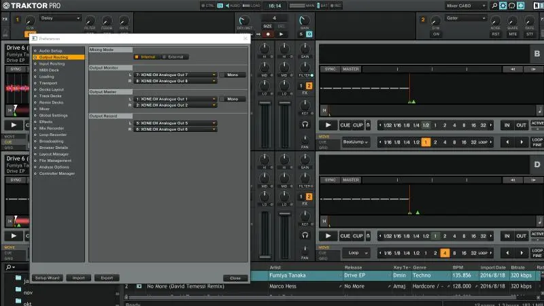Click the search magnifier in the browser
The width and height of the screenshot is (544, 306).
click(x=7, y=267)
